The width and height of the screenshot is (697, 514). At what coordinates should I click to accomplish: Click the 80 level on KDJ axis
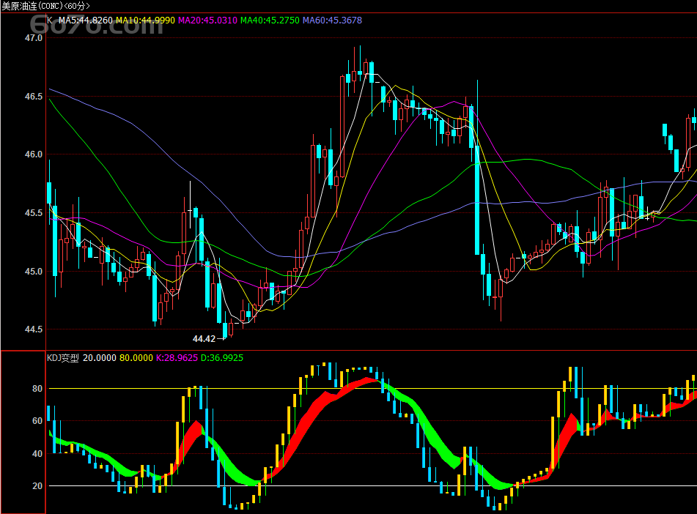point(37,389)
